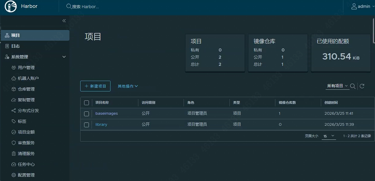Screen dimensions: 375x181
Task: Click the admin user avatar icon
Action: point(354,6)
